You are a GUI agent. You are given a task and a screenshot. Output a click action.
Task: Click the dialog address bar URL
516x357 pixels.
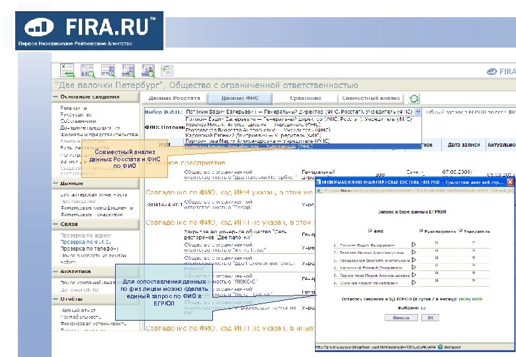point(418,190)
